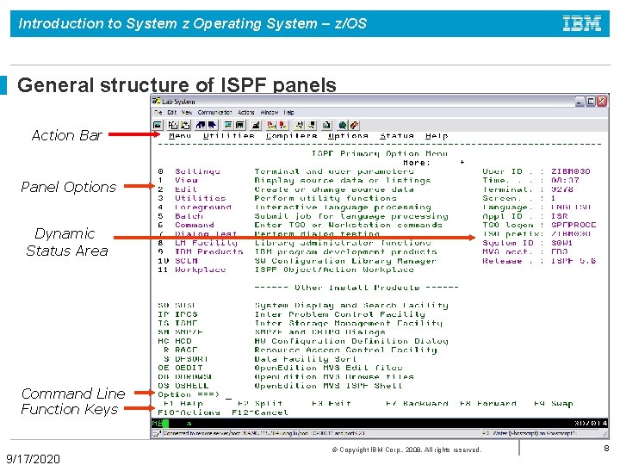Select the S DFSORT product option
Viewport: 620px width, 465px height.
point(186,359)
